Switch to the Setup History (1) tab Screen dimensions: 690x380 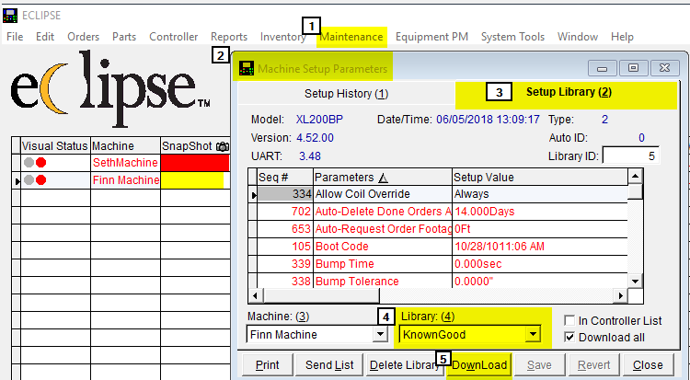pyautogui.click(x=346, y=94)
